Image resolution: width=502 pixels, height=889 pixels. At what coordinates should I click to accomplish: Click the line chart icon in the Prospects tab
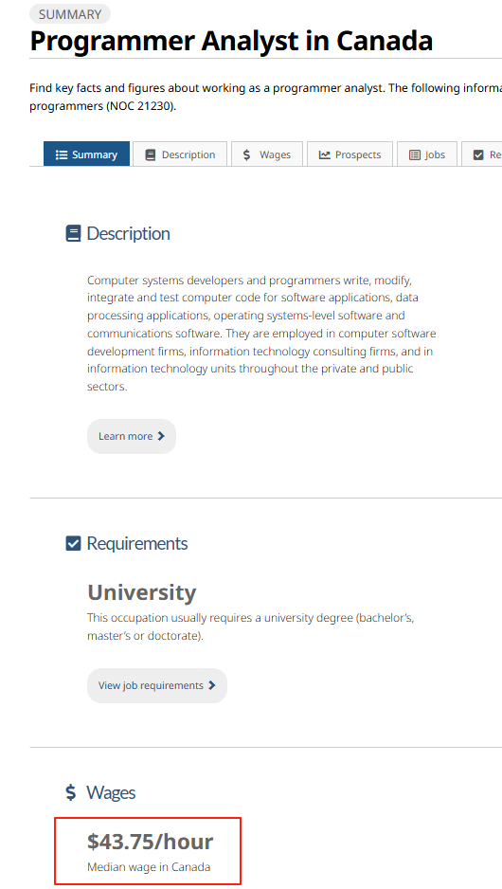click(x=324, y=154)
